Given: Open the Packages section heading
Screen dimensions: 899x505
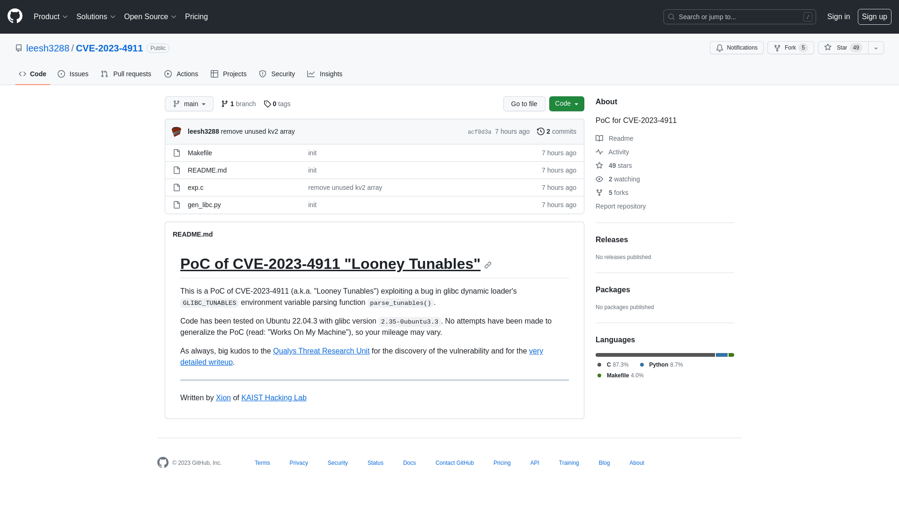Looking at the screenshot, I should (x=612, y=290).
